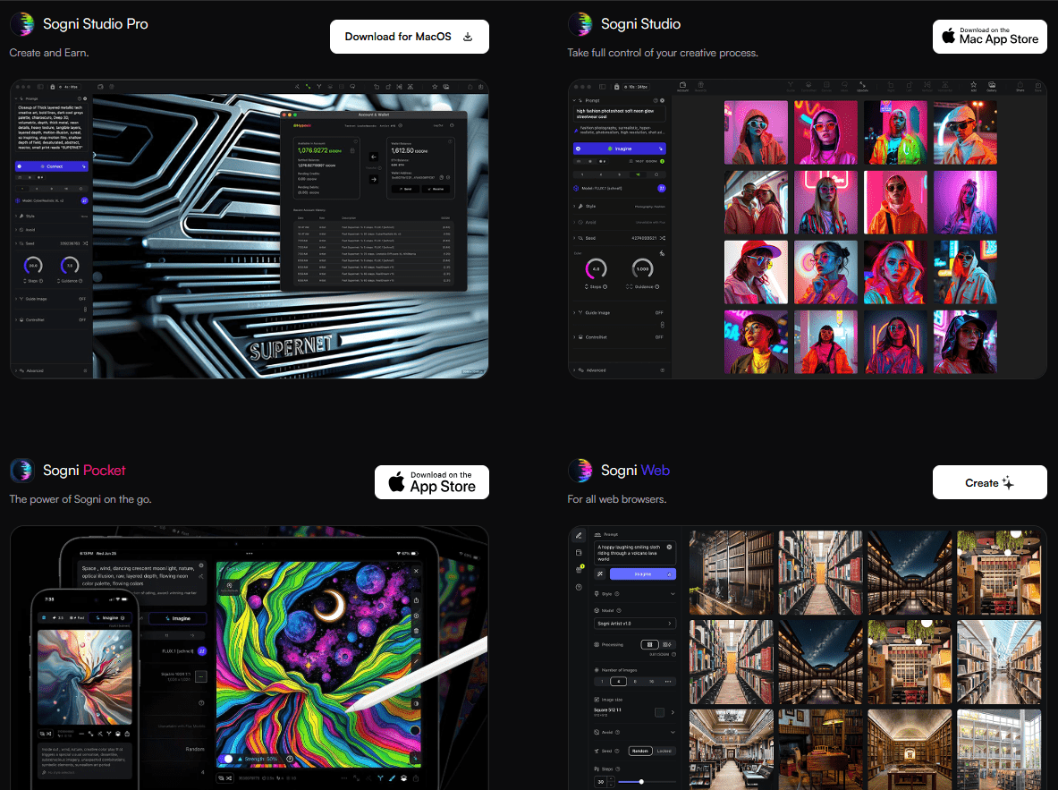Click the seed shuffle icon in Sogni Studio
1058x790 pixels.
(662, 238)
